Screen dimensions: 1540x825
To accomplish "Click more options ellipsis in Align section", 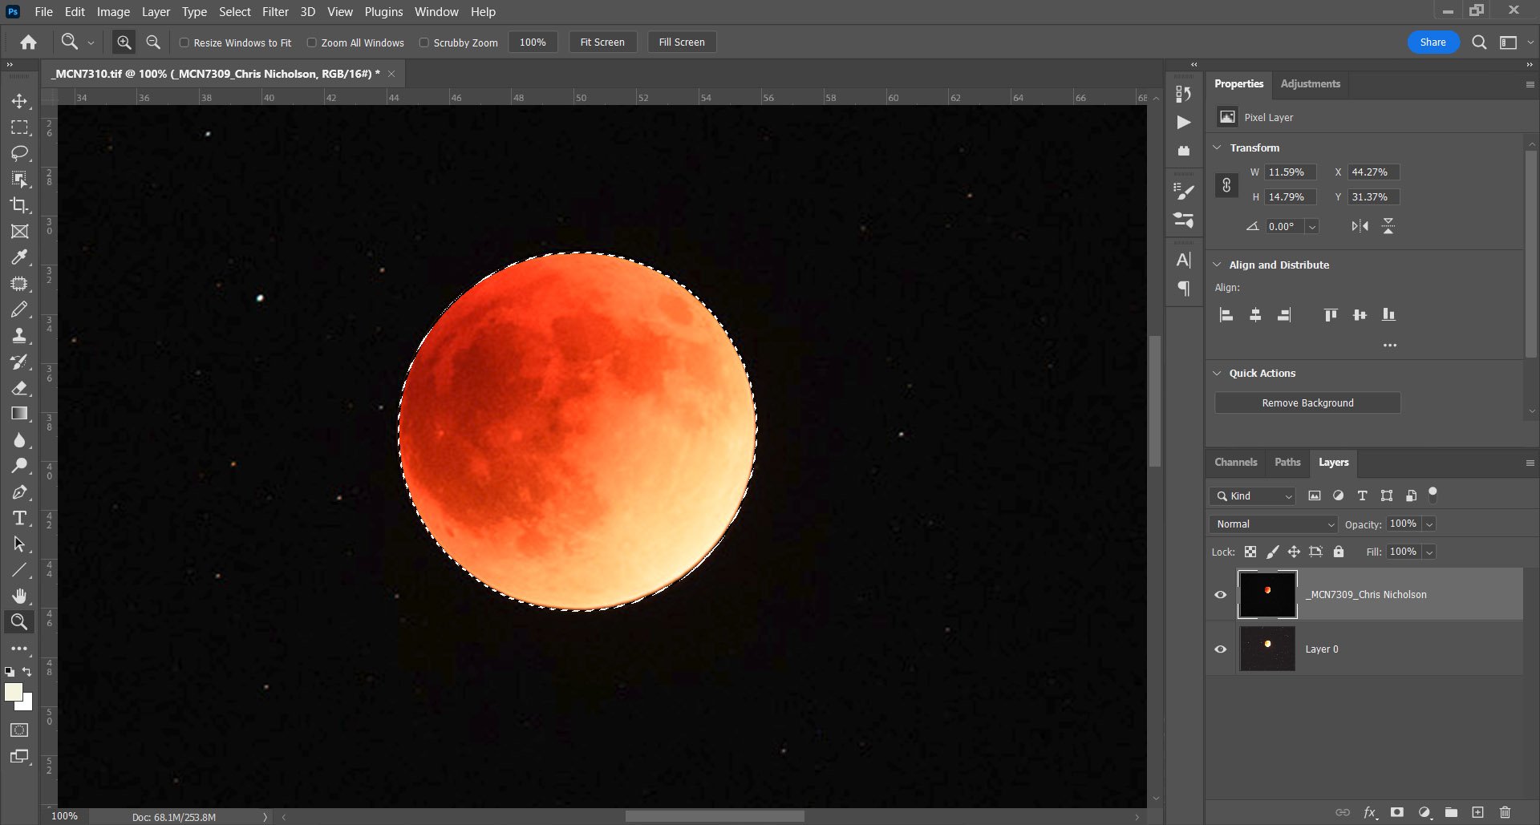I will point(1390,346).
